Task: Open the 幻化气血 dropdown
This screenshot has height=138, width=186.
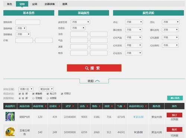Action: [134, 37]
